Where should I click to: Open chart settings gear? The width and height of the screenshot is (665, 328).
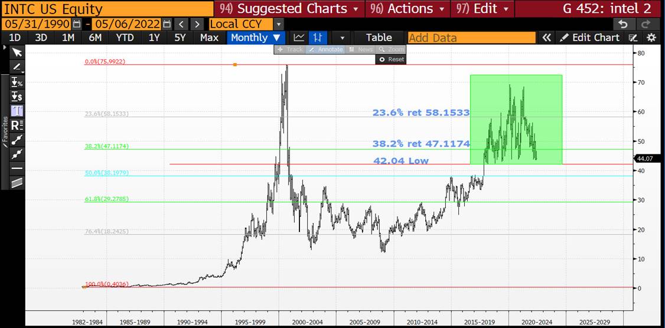[651, 38]
